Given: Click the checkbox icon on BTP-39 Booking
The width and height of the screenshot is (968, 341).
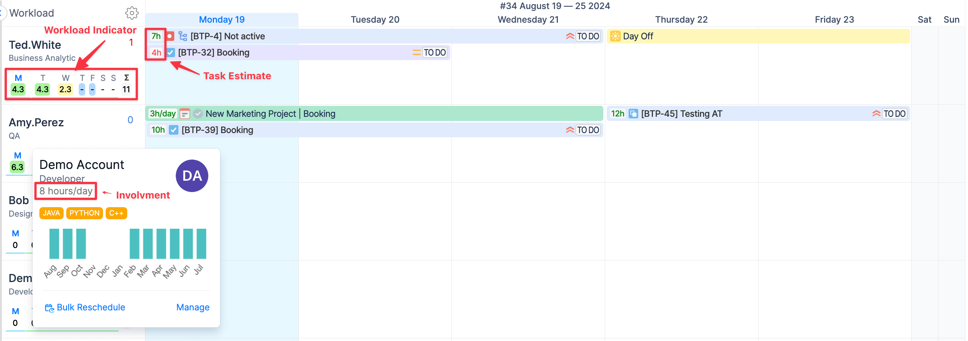Looking at the screenshot, I should pyautogui.click(x=173, y=130).
